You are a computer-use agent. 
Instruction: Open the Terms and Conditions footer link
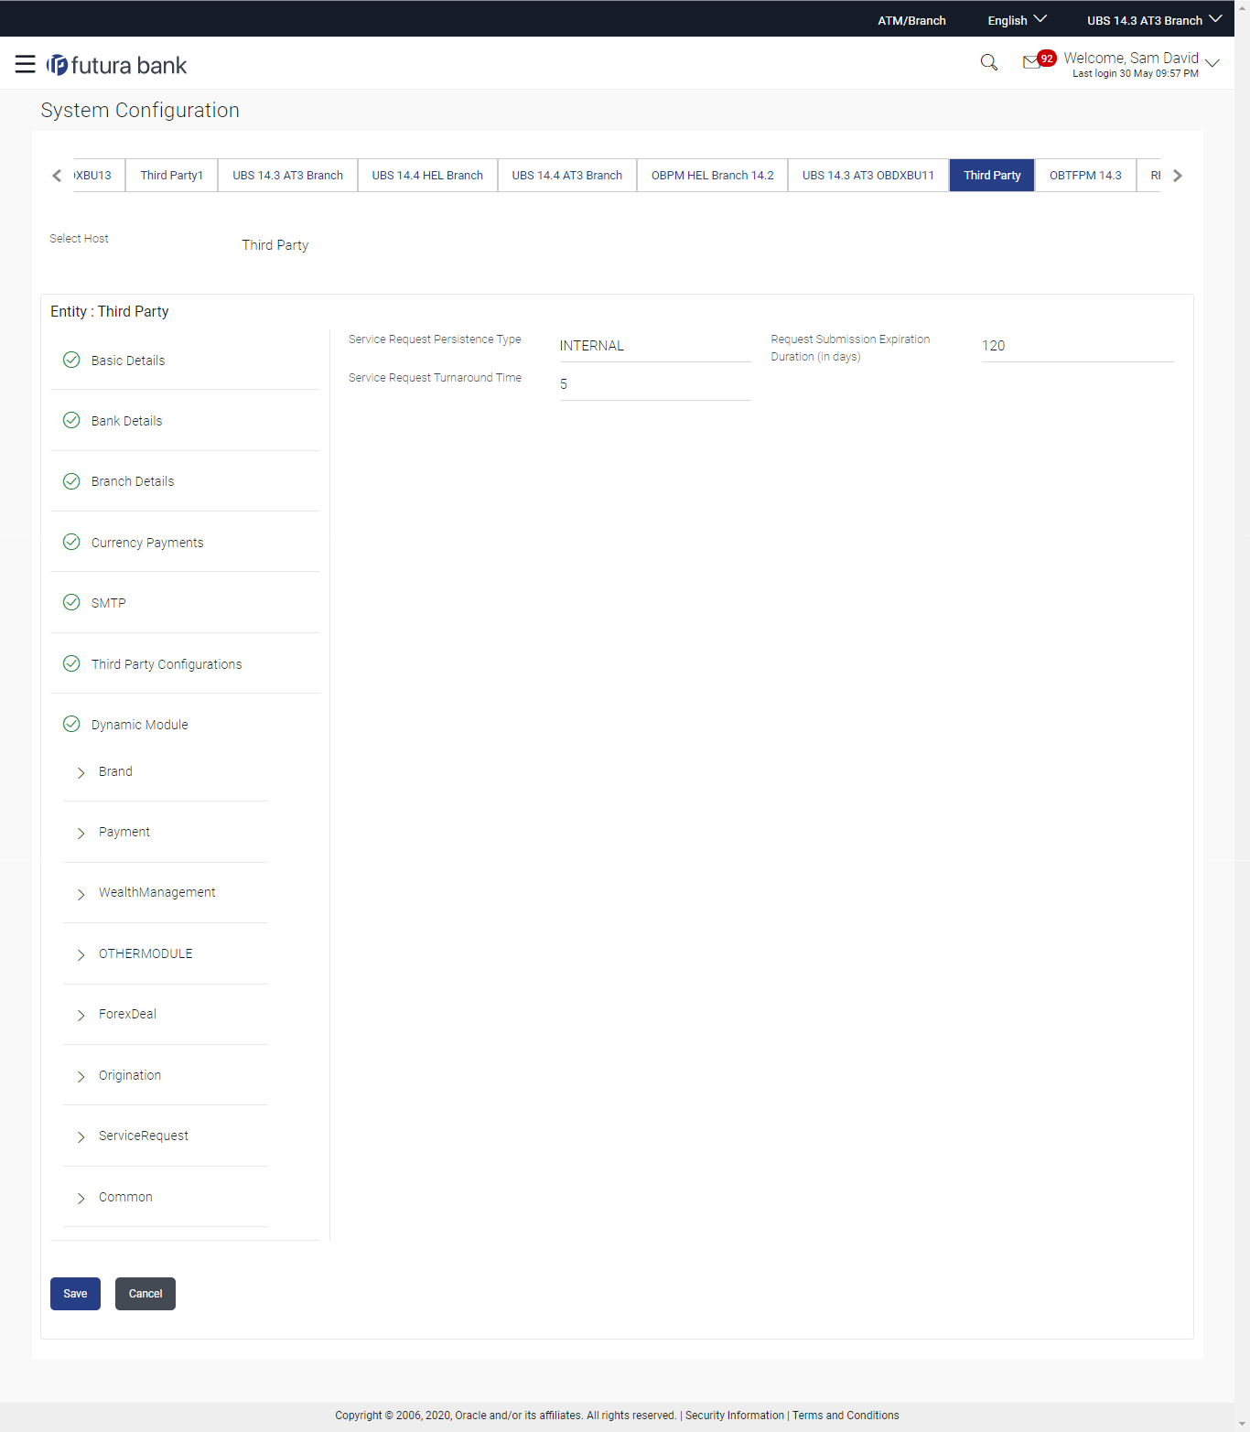(846, 1415)
